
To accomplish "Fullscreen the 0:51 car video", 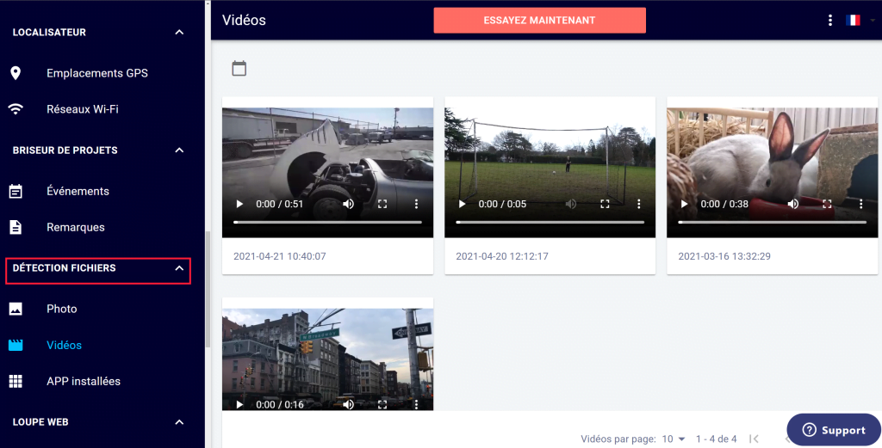I will coord(382,204).
